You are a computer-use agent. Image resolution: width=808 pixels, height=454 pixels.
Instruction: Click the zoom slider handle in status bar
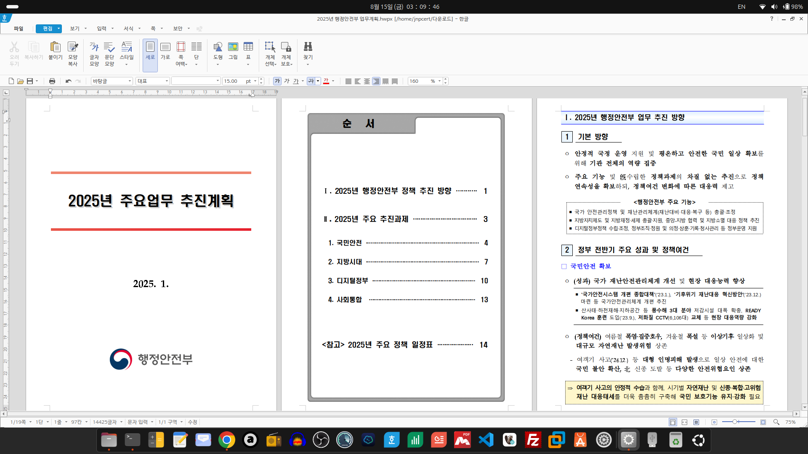[x=735, y=422]
